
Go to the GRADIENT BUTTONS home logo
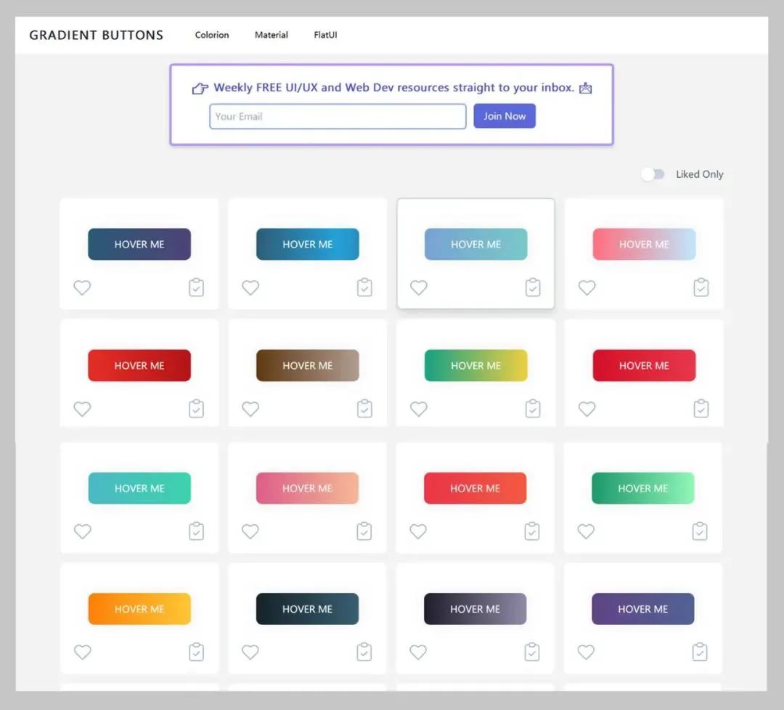(96, 35)
